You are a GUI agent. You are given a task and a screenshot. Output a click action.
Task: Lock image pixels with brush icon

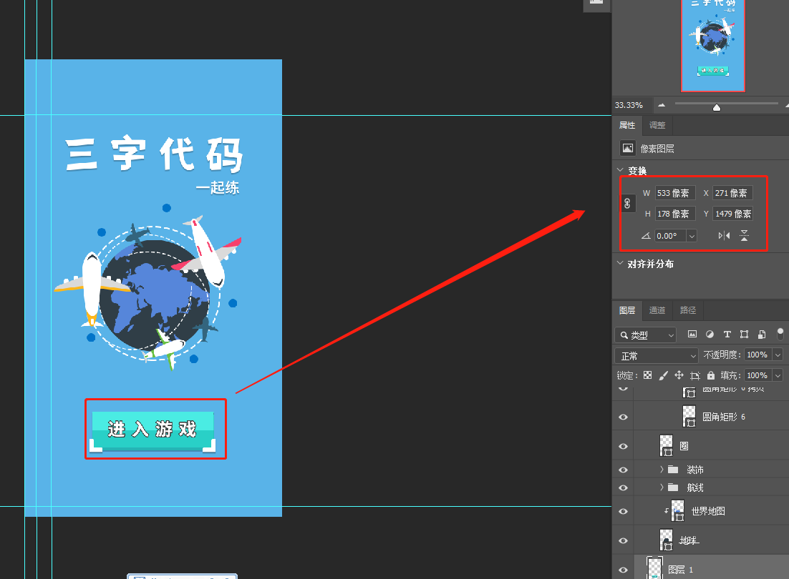pyautogui.click(x=663, y=375)
